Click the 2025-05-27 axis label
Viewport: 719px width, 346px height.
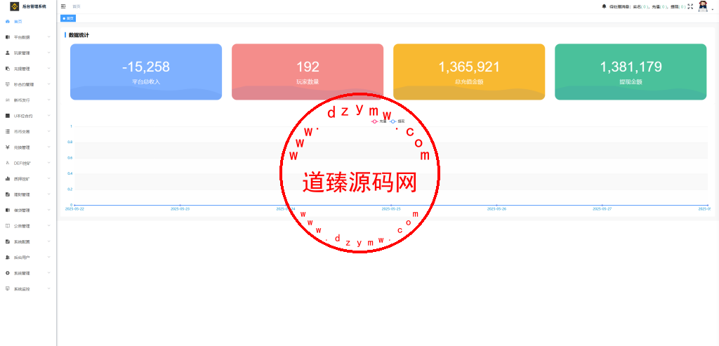(x=602, y=208)
